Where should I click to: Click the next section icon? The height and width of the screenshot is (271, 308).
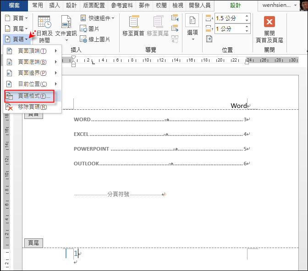(175, 28)
